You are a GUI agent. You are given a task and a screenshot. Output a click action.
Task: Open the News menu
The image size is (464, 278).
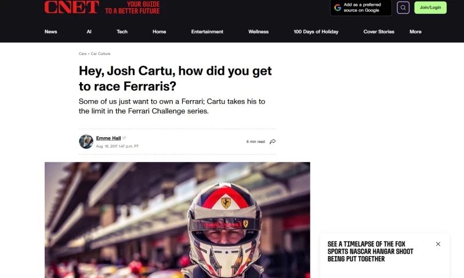(x=50, y=32)
